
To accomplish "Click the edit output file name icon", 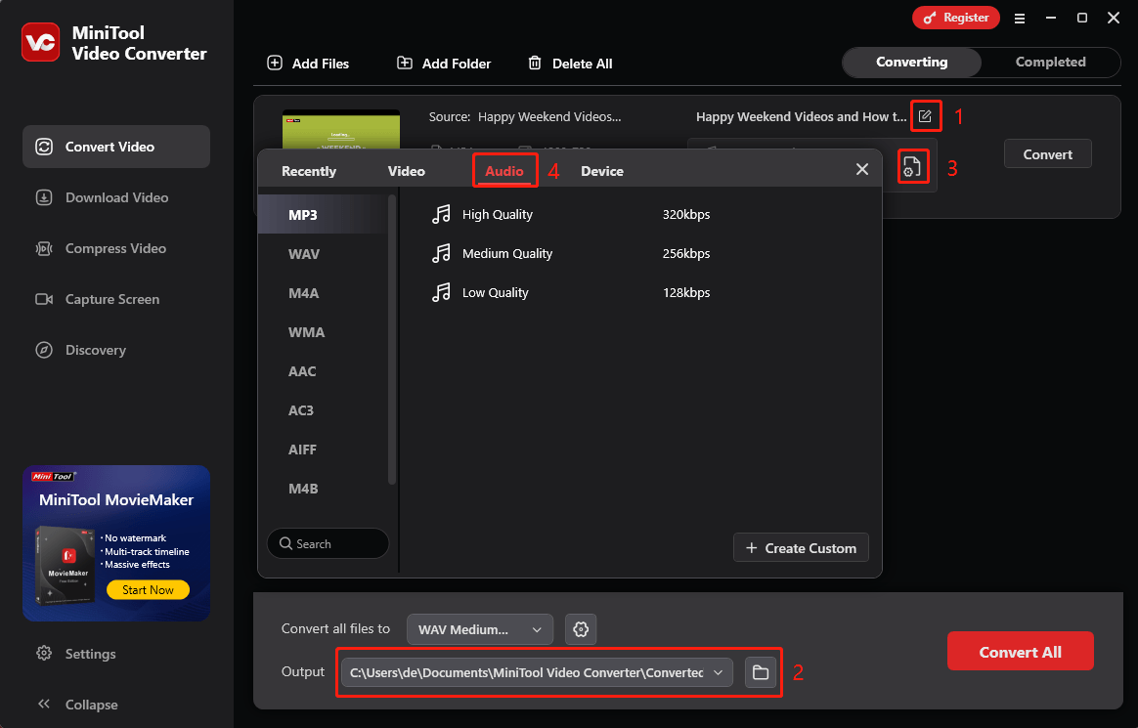I will (925, 116).
